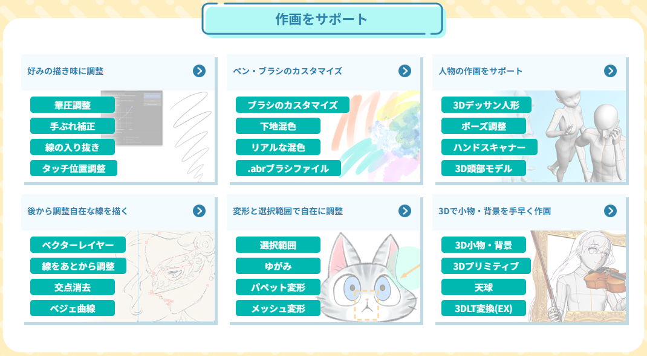
Task: Open the ブラシのカスタマイズ button
Action: 293,105
